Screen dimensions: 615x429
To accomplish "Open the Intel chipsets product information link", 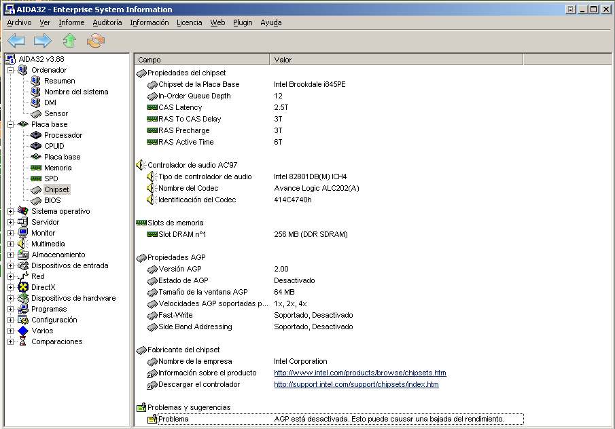I will 360,373.
